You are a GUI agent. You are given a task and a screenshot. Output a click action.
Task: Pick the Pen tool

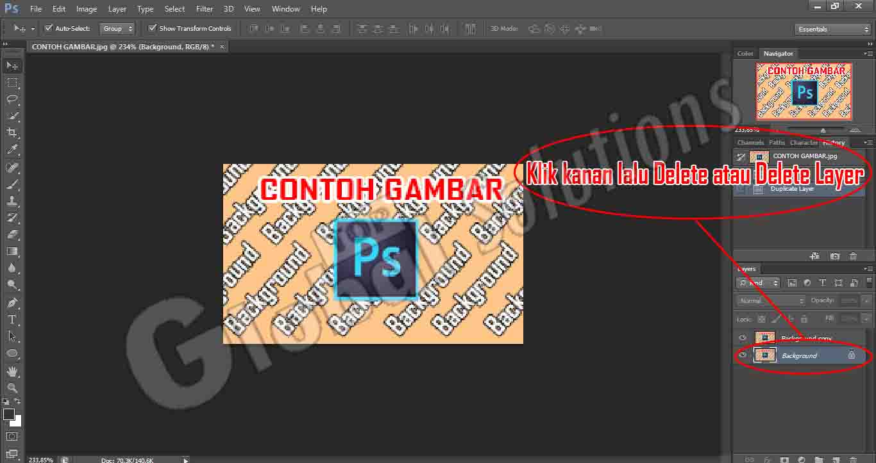coord(12,302)
